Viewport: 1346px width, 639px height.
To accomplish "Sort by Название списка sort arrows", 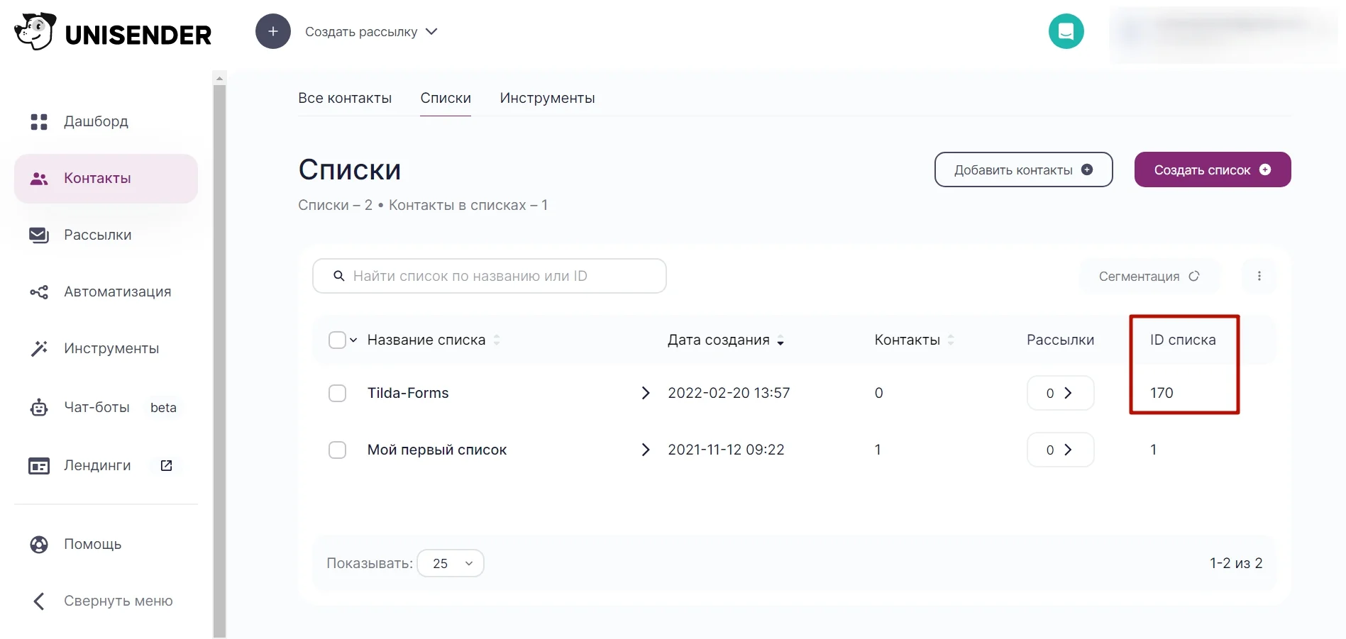I will click(x=497, y=340).
